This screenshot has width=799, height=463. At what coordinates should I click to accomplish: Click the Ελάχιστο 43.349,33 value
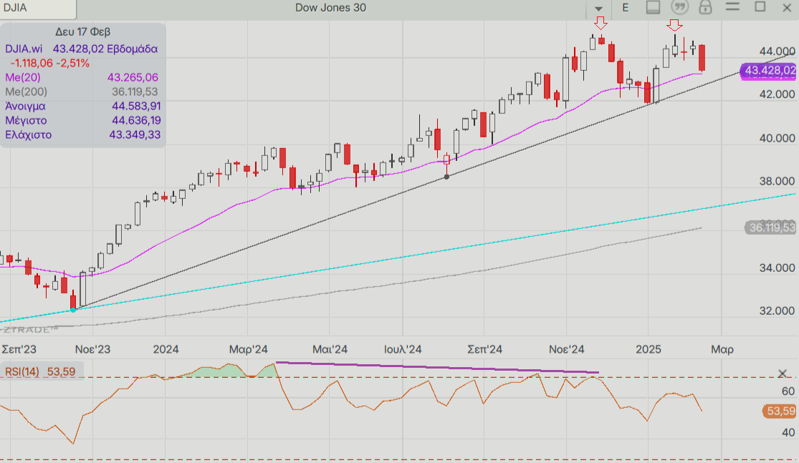pos(135,135)
